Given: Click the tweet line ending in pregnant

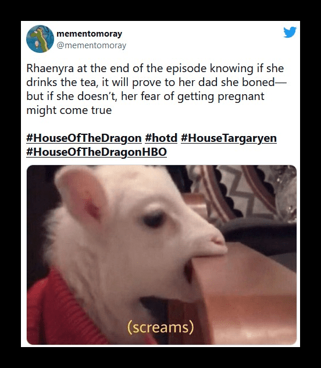Looking at the screenshot, I should 145,97.
